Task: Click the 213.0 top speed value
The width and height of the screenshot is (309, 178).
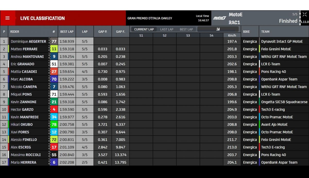Action: pyautogui.click(x=232, y=147)
